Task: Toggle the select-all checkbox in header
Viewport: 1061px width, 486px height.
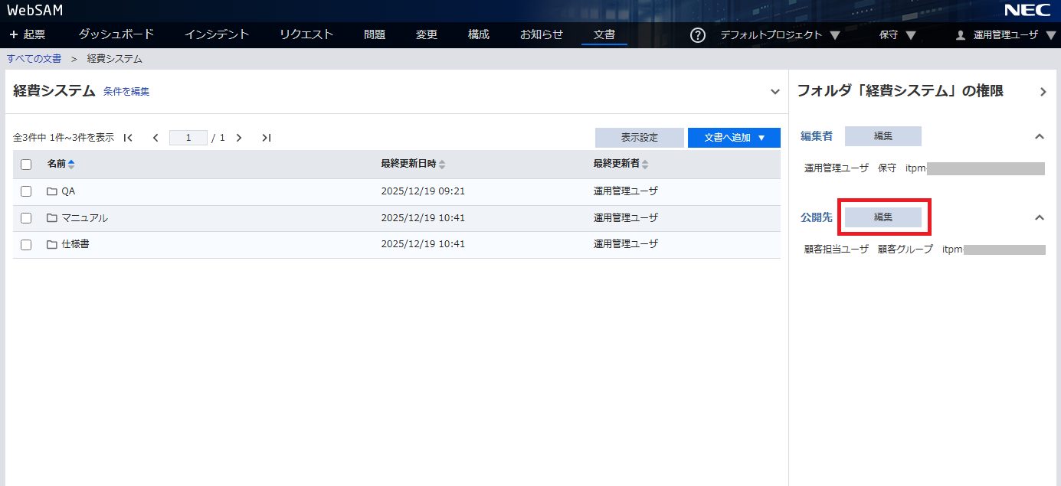Action: (x=26, y=164)
